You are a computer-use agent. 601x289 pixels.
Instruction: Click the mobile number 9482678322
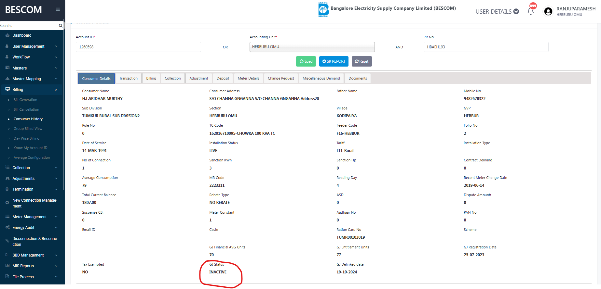coord(474,99)
